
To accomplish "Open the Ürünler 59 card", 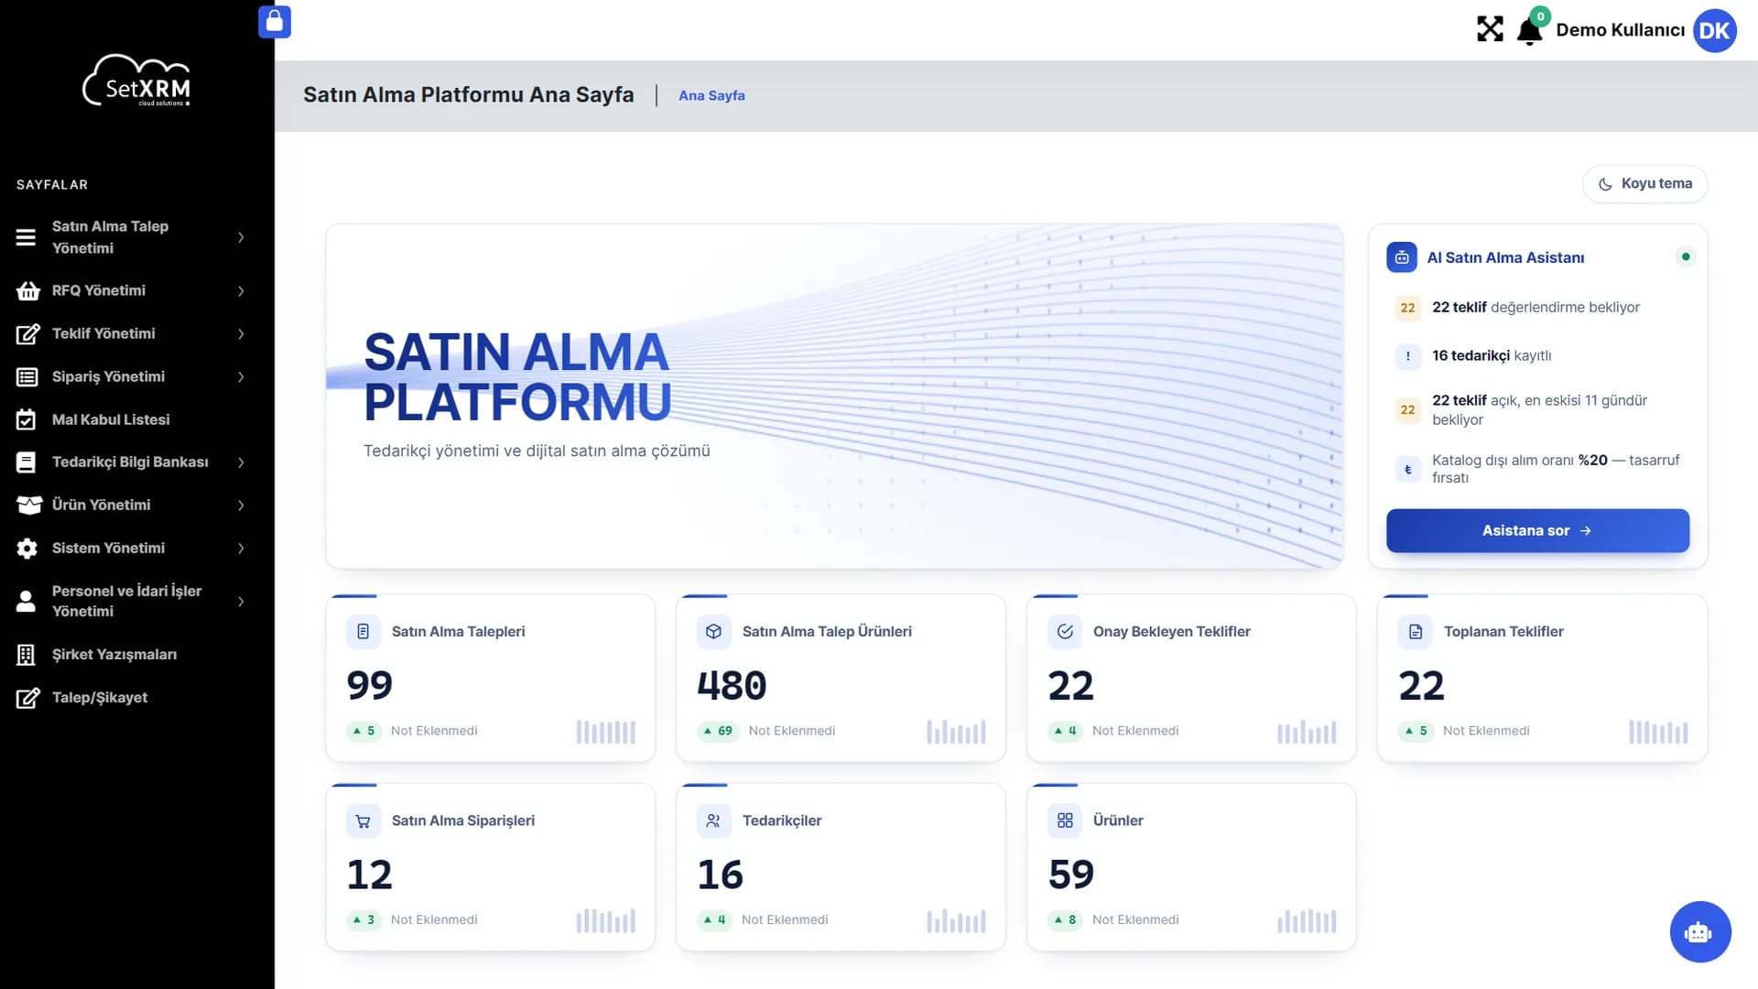I will pos(1191,867).
